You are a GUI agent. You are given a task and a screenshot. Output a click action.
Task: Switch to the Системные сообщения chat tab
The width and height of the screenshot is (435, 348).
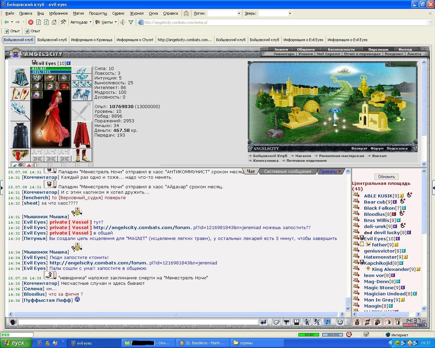(288, 171)
